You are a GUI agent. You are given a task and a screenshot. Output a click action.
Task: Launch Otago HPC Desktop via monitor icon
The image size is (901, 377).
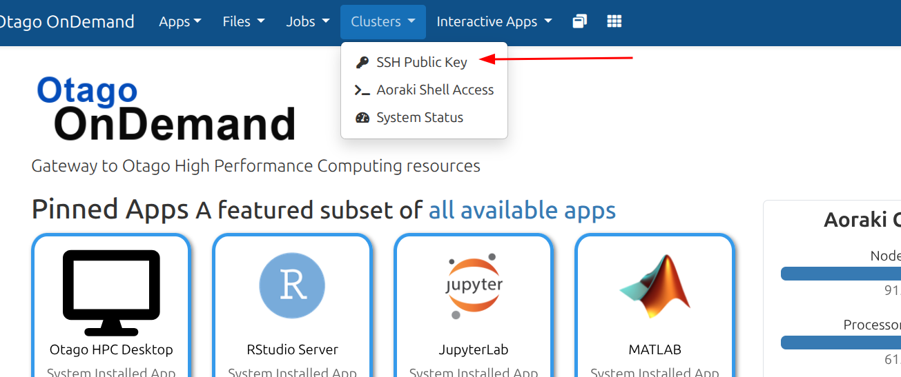[x=111, y=292]
